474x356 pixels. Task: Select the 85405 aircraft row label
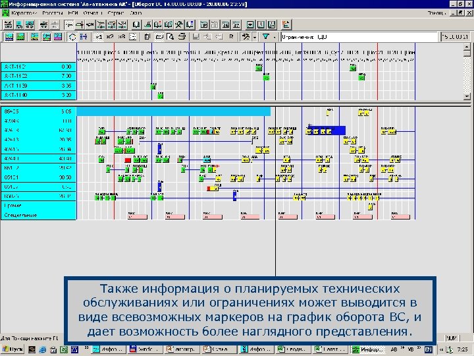click(x=38, y=111)
